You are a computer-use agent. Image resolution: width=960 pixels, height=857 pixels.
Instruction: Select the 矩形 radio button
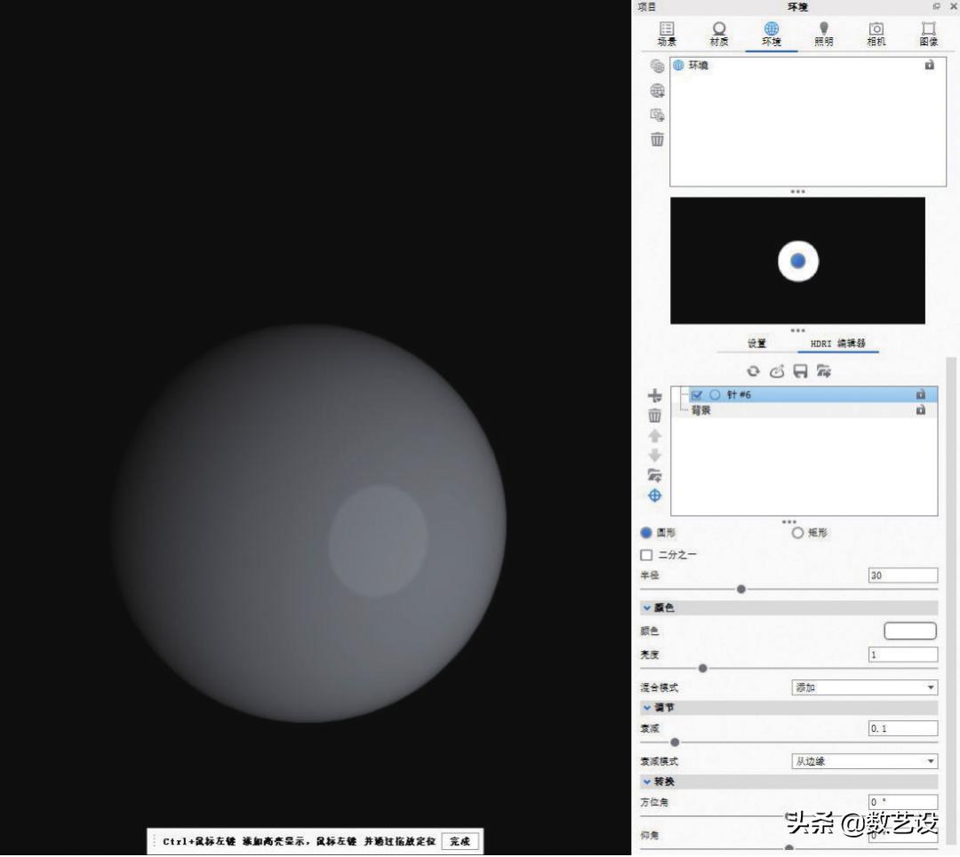tap(797, 532)
